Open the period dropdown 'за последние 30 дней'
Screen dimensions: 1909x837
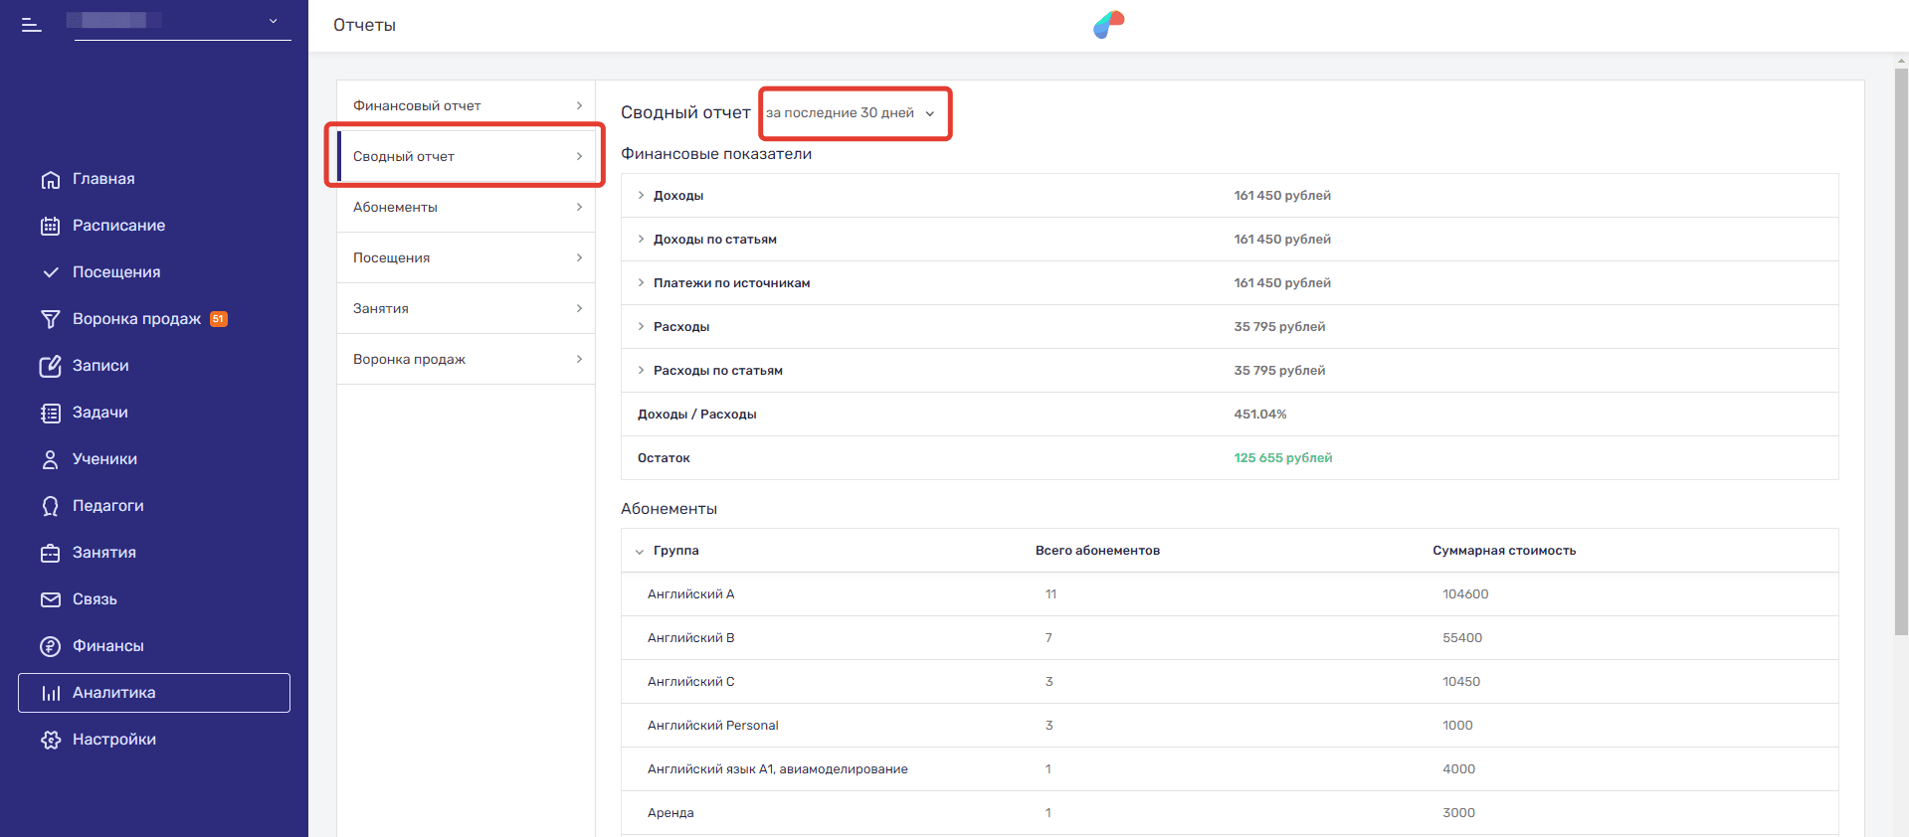[x=851, y=113]
